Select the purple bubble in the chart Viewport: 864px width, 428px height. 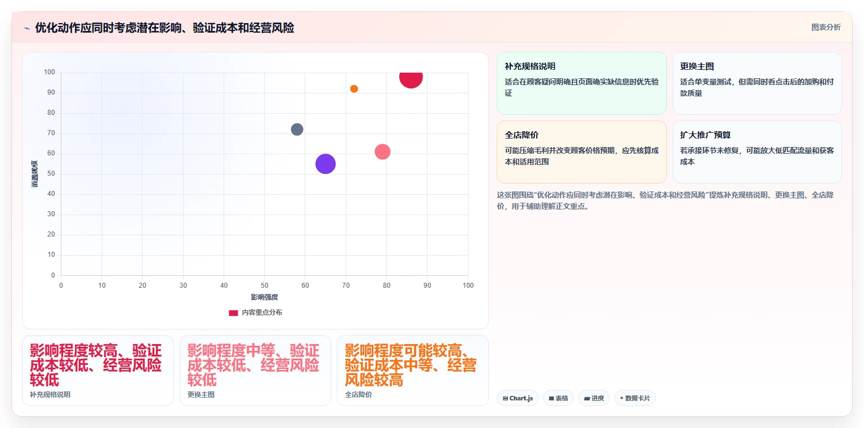(x=326, y=164)
